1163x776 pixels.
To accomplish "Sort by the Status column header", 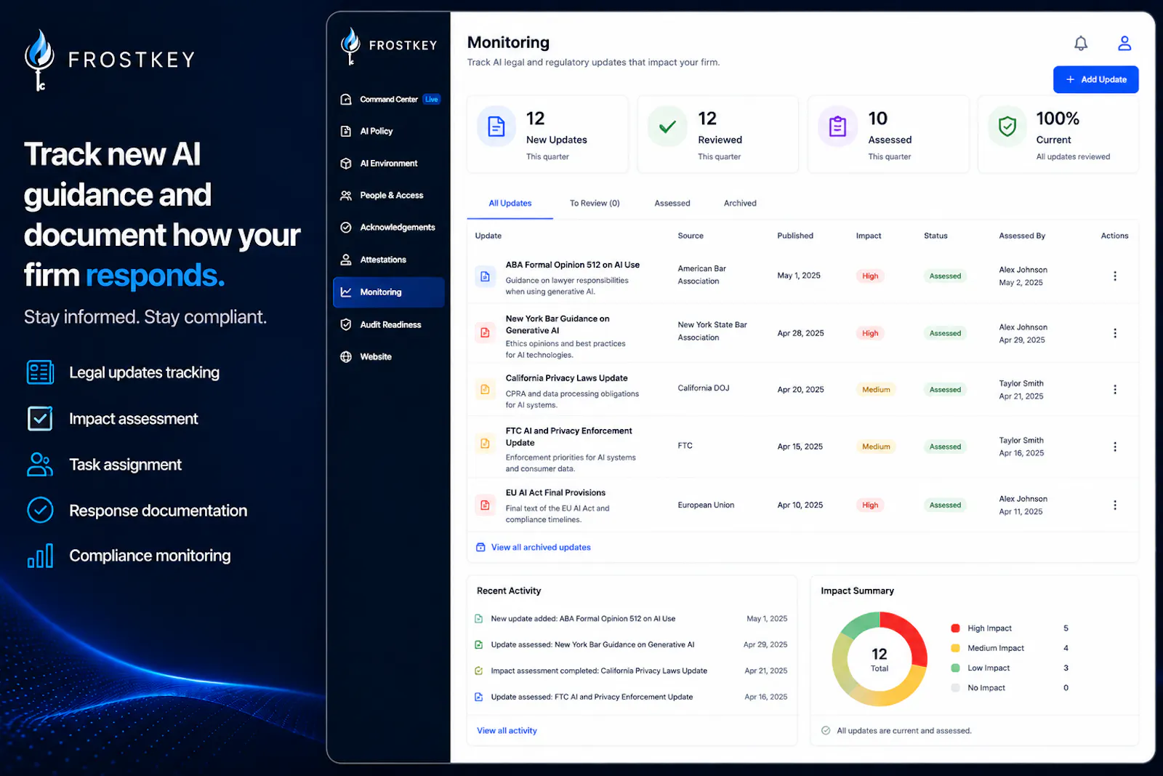I will click(x=935, y=236).
